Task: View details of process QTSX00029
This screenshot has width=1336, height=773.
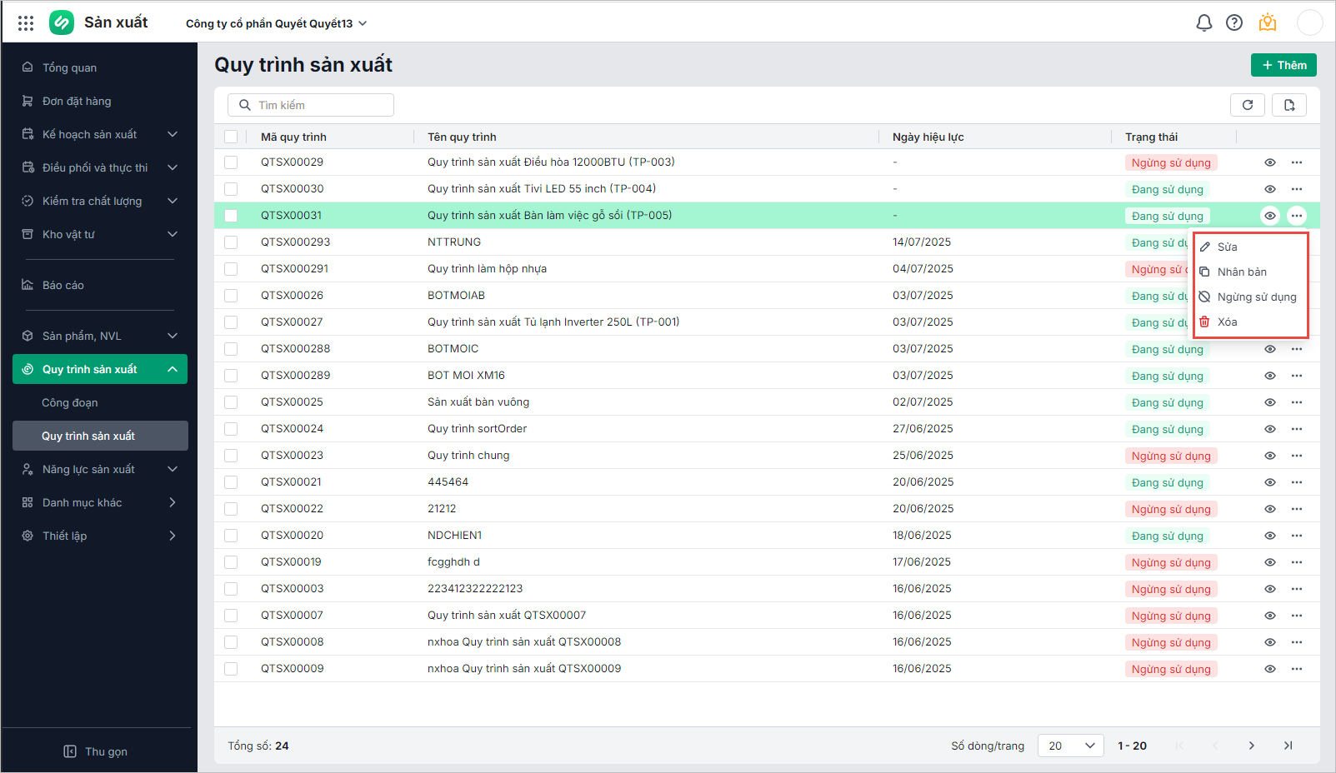Action: click(x=1269, y=162)
